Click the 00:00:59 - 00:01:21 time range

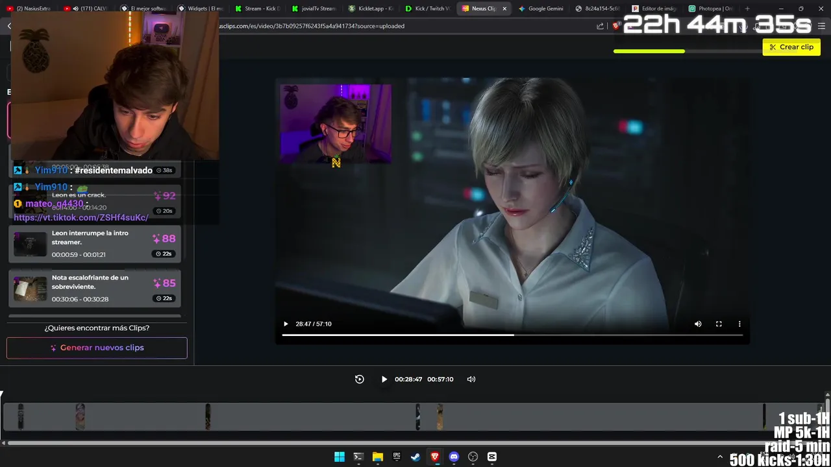coord(79,254)
